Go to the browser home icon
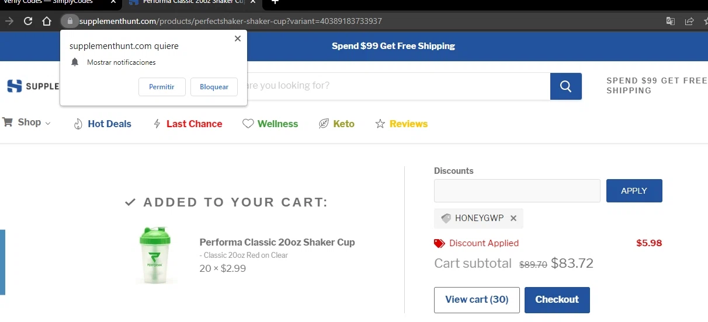 [47, 21]
